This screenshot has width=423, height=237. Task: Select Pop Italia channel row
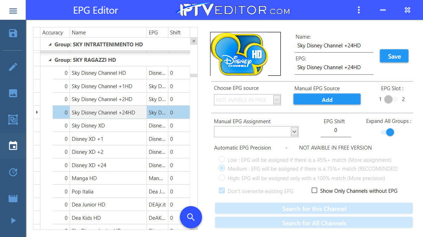pos(121,191)
